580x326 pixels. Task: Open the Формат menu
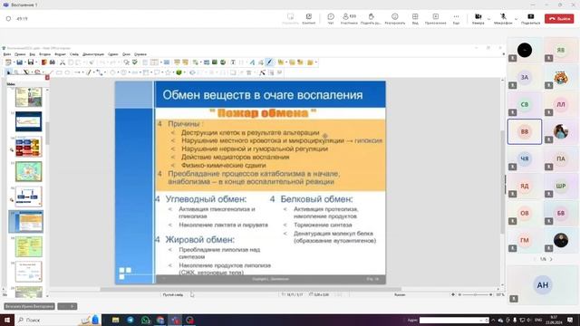[x=60, y=54]
